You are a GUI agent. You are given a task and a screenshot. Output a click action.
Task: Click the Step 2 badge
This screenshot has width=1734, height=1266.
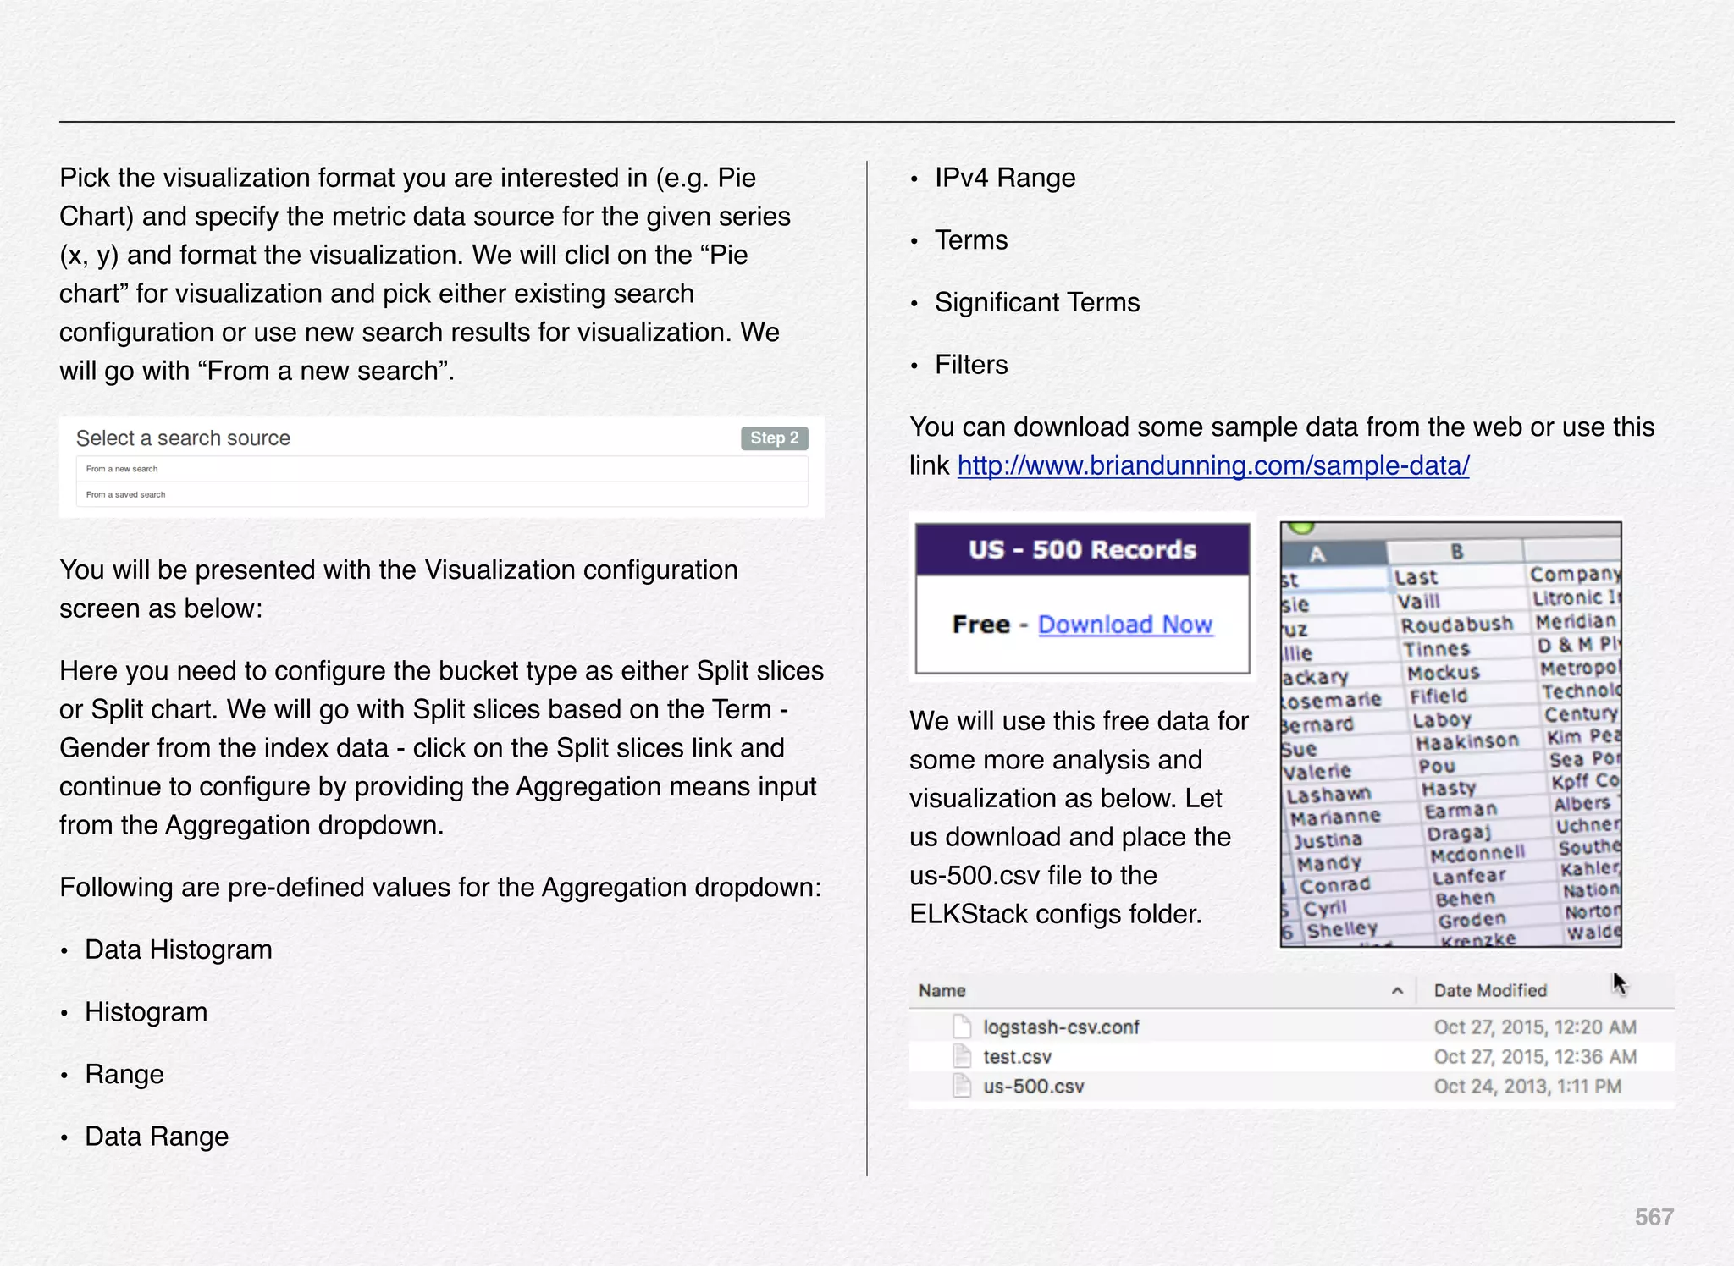tap(774, 438)
